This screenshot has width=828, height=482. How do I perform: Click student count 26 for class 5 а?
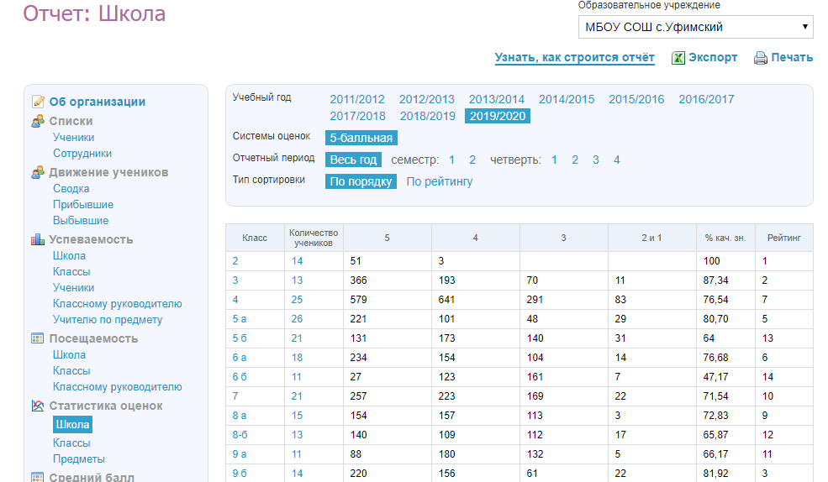[297, 319]
